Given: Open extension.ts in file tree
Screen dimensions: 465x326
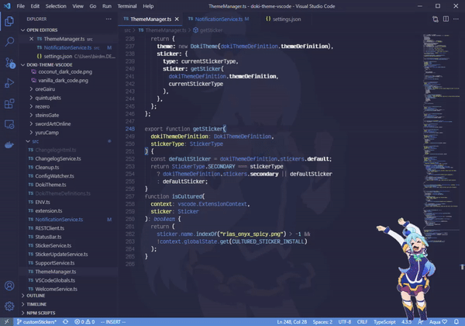Looking at the screenshot, I should [x=49, y=211].
